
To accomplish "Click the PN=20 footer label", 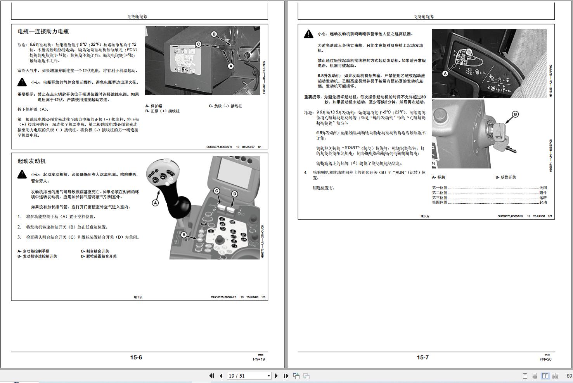I will 545,359.
